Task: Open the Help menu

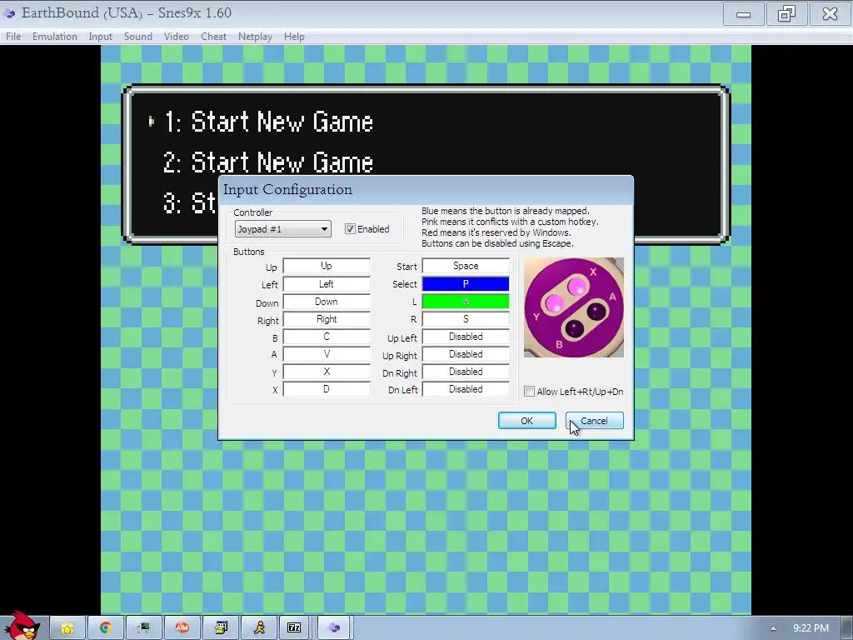Action: (x=294, y=37)
